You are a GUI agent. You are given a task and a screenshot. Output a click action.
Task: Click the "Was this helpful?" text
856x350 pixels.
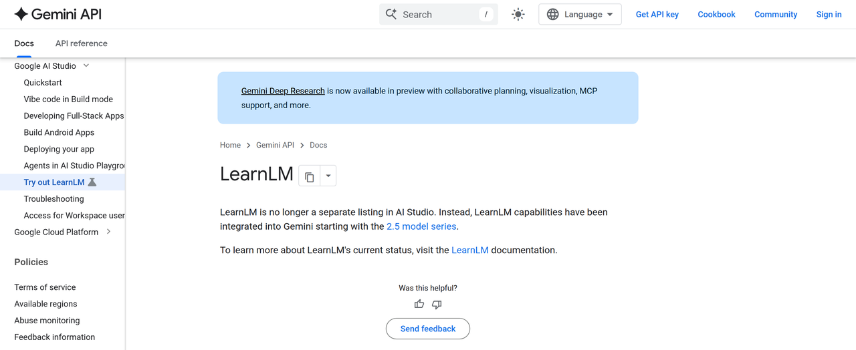pos(428,288)
